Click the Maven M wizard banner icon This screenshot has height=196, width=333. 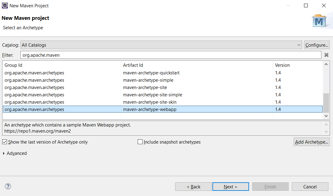tap(319, 21)
